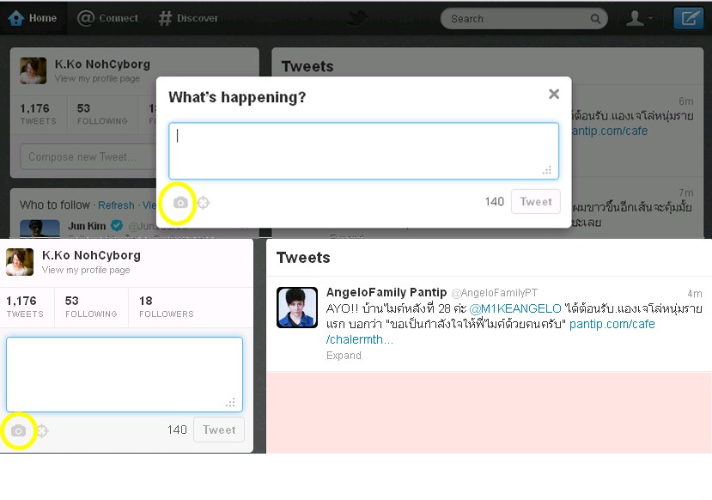Click the dimmed Tweets heading behind the dialog
Screen dimensions: 712x500
[307, 66]
